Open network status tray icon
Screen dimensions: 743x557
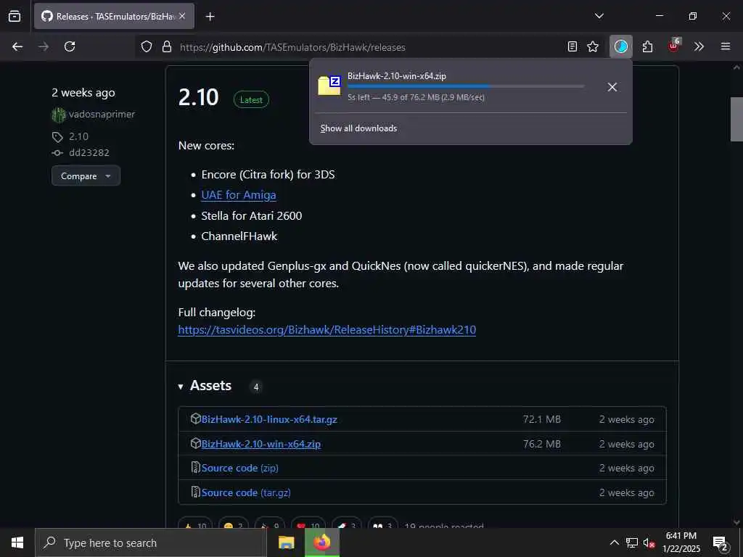[632, 542]
